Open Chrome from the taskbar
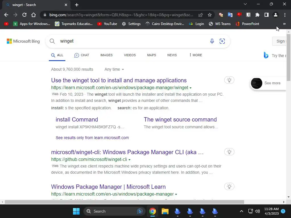This screenshot has width=291, height=218. pyautogui.click(x=153, y=211)
